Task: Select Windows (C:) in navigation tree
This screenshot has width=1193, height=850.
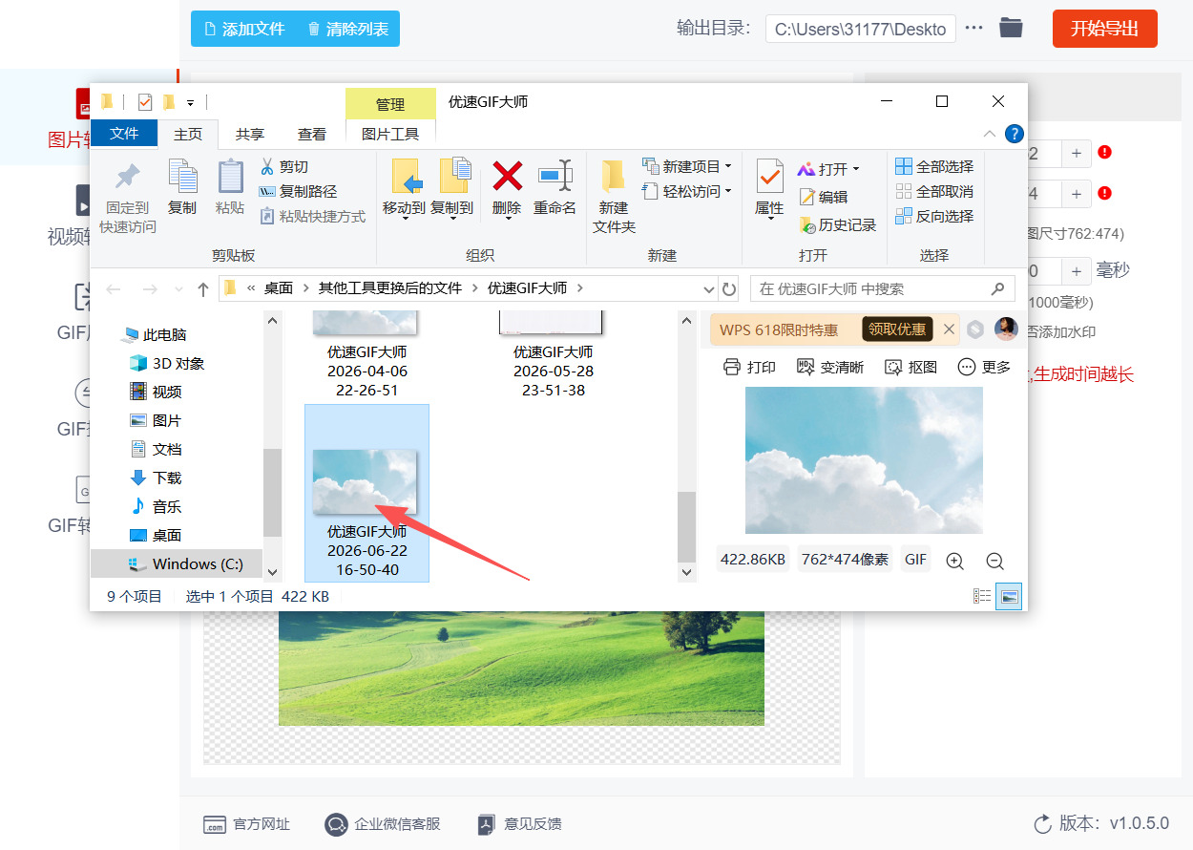Action: (x=178, y=563)
